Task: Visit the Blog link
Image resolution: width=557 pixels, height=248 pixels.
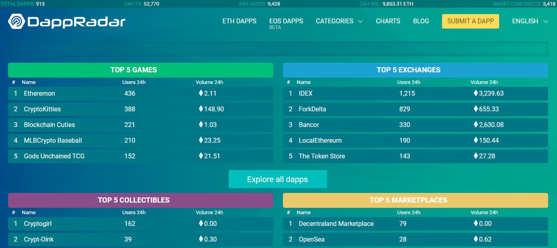Action: (421, 21)
